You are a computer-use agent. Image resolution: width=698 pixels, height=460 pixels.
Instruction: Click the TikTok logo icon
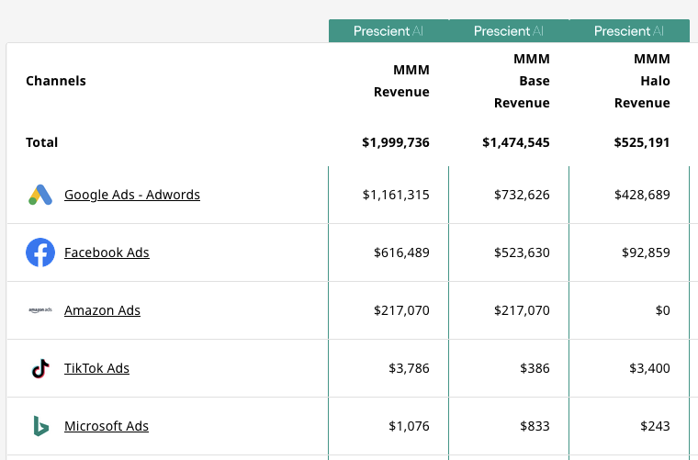[x=40, y=368]
